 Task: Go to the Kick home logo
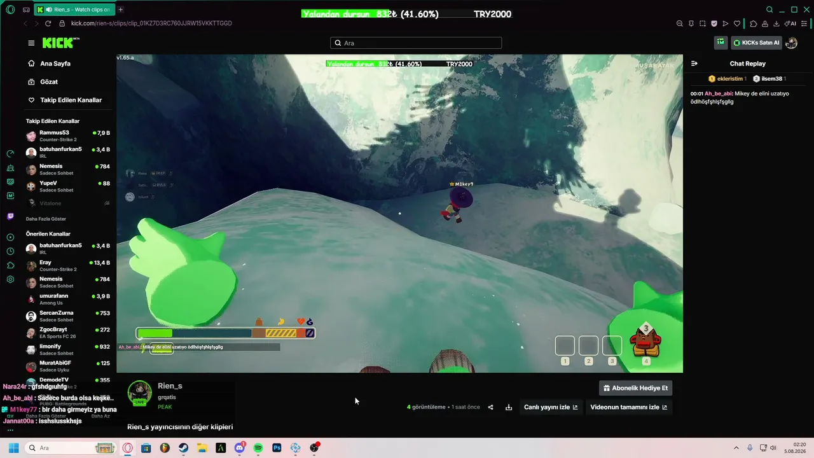click(x=60, y=43)
